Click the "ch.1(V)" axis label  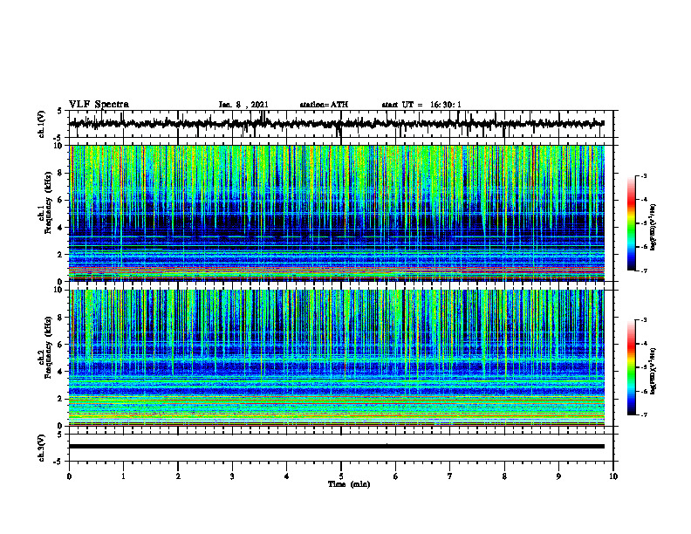[42, 124]
